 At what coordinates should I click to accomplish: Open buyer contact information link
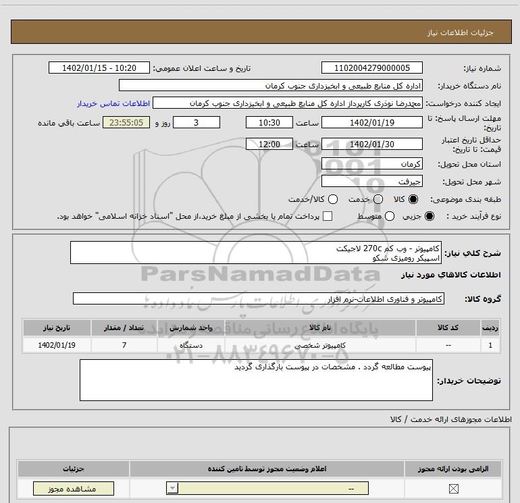(x=113, y=103)
